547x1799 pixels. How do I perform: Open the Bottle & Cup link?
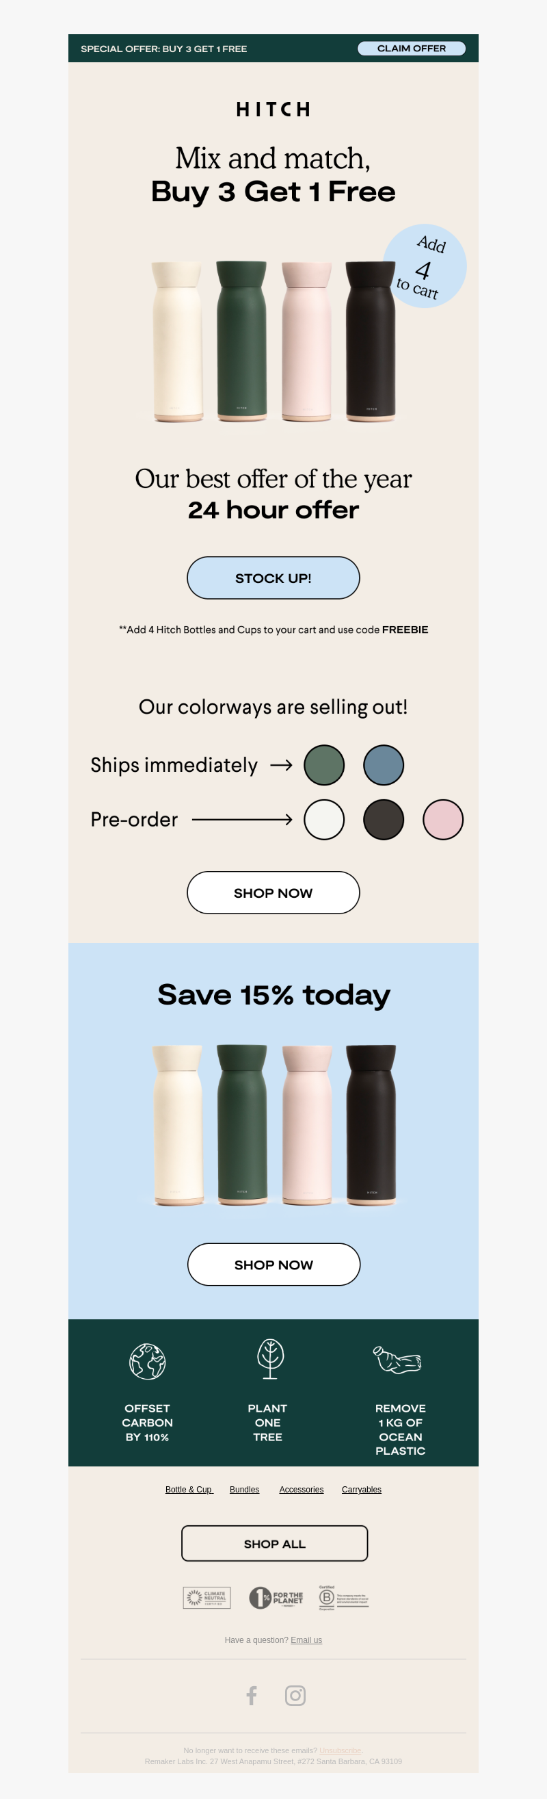(x=189, y=1490)
